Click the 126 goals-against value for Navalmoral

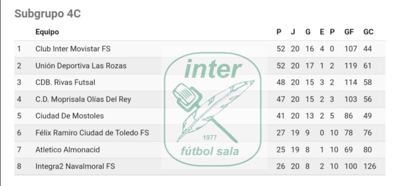point(370,167)
